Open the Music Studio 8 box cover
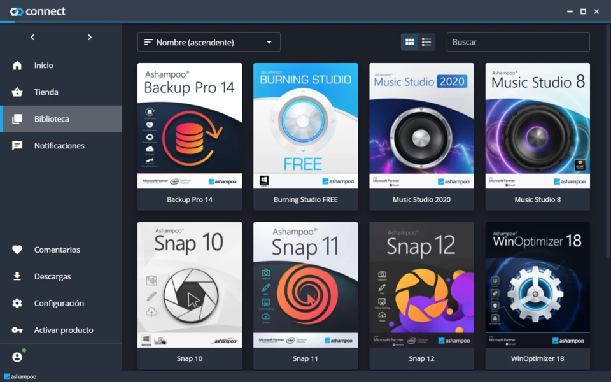 (537, 126)
